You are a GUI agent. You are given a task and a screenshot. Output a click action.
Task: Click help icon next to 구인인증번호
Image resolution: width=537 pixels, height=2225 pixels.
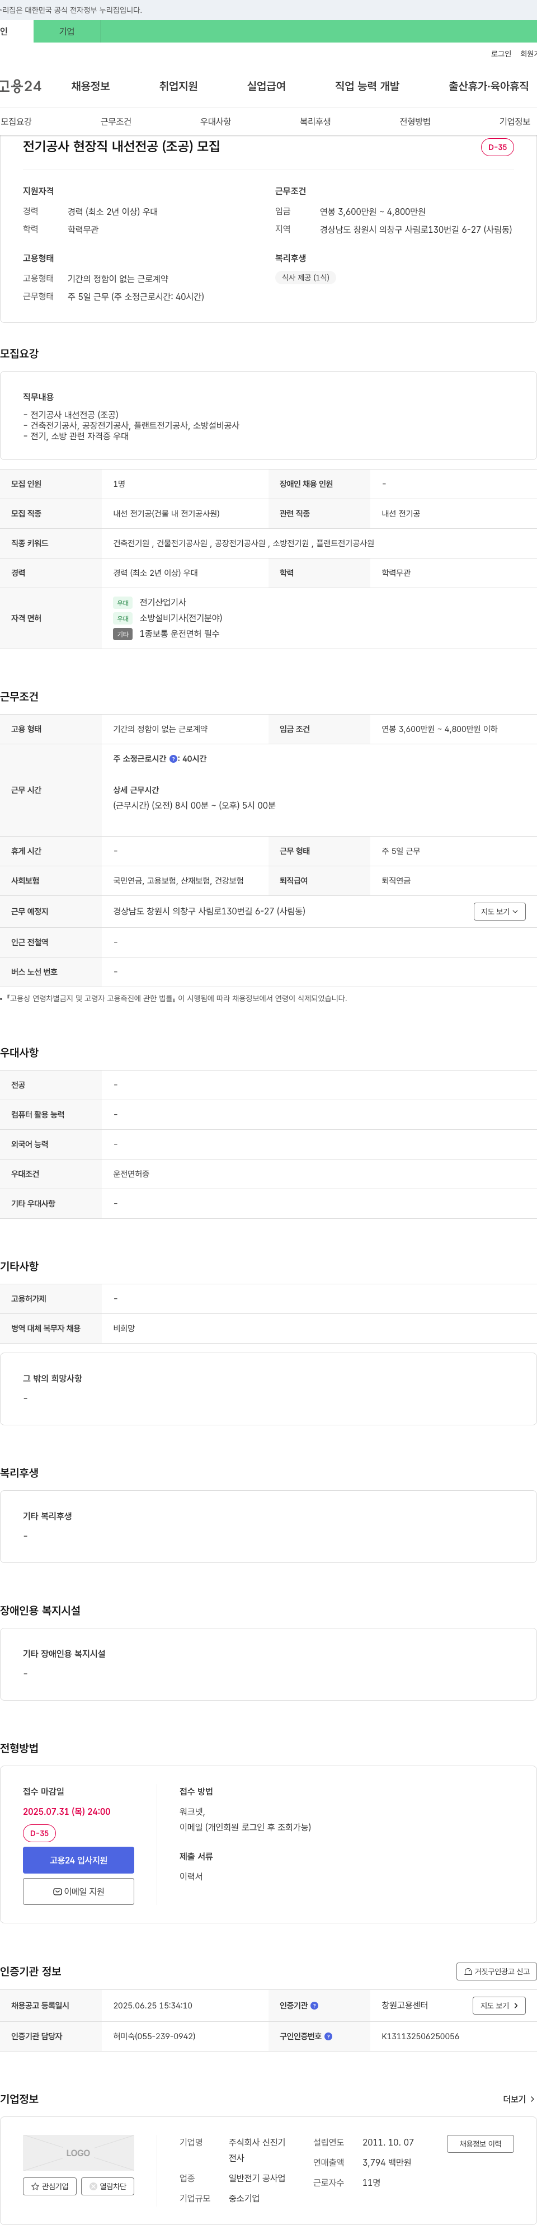pos(328,2037)
